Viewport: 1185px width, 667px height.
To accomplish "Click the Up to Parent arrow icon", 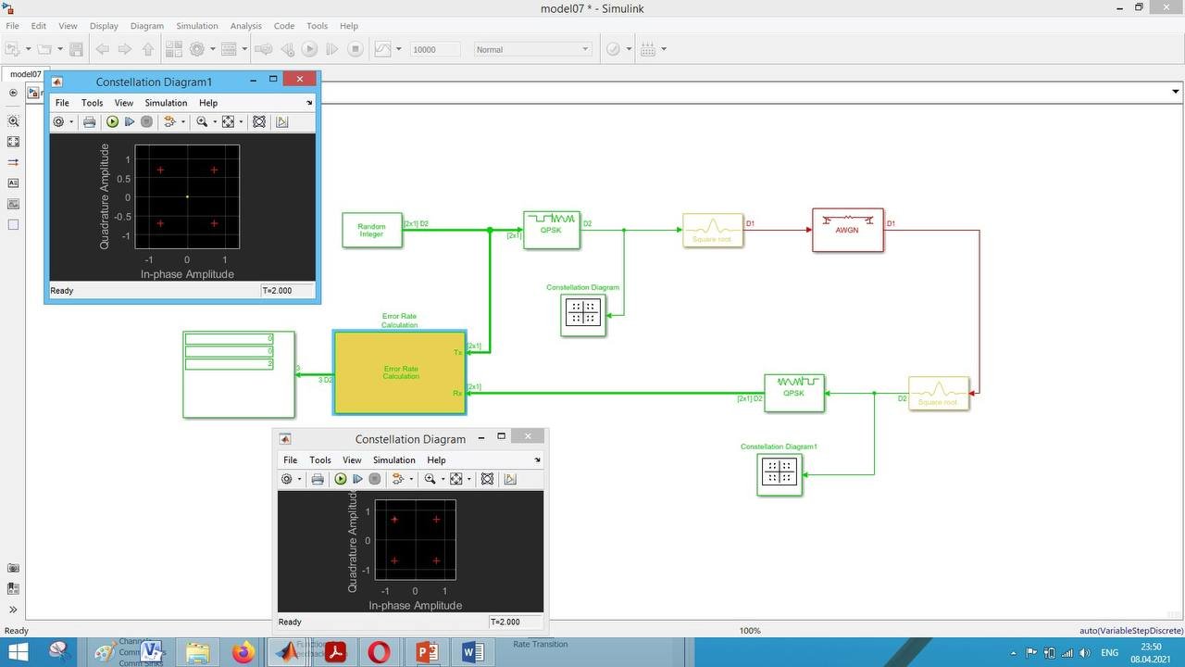I will (148, 49).
